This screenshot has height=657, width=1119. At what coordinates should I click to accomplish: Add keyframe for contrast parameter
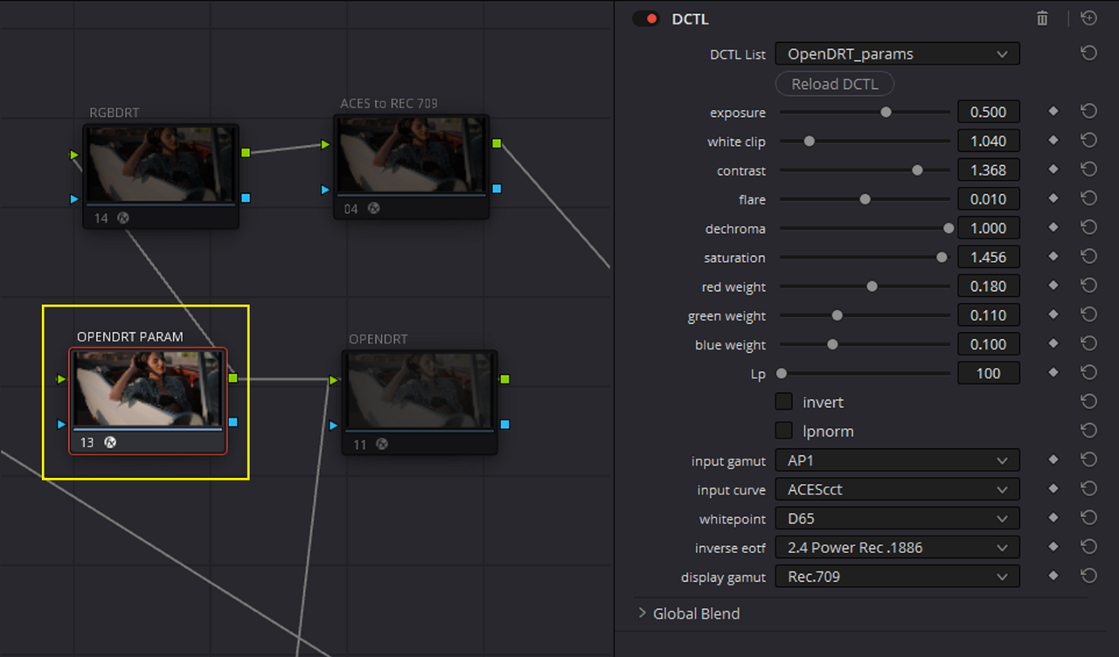(1053, 169)
